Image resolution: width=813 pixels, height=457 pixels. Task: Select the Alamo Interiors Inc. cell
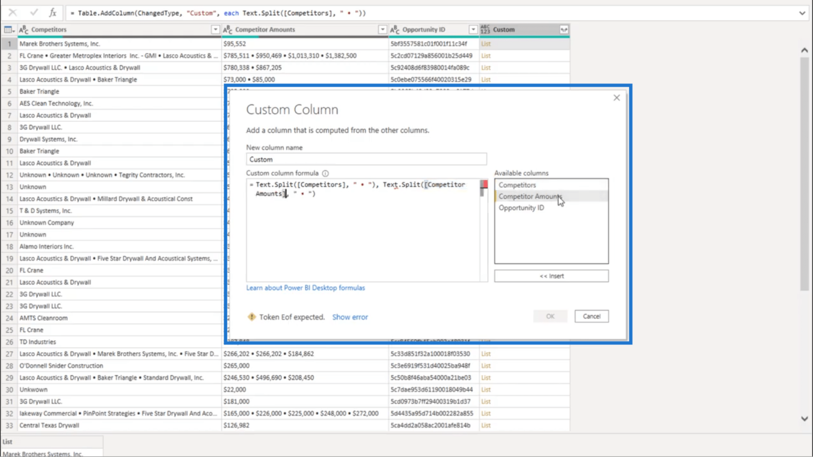point(120,246)
